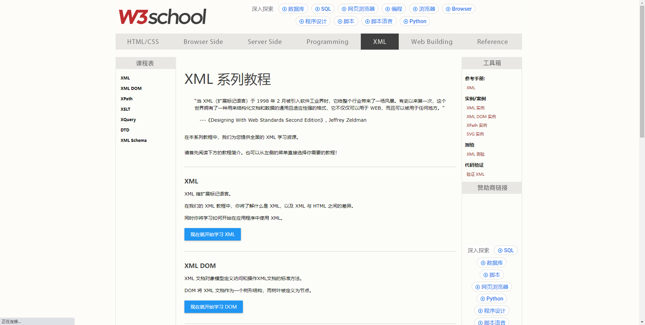Open the XPath 实例 link
645x325 pixels.
(x=477, y=125)
